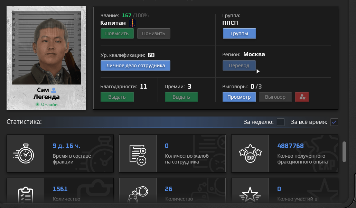Click the vertical scrollbar thumb
This screenshot has height=208, width=356.
[x=344, y=152]
